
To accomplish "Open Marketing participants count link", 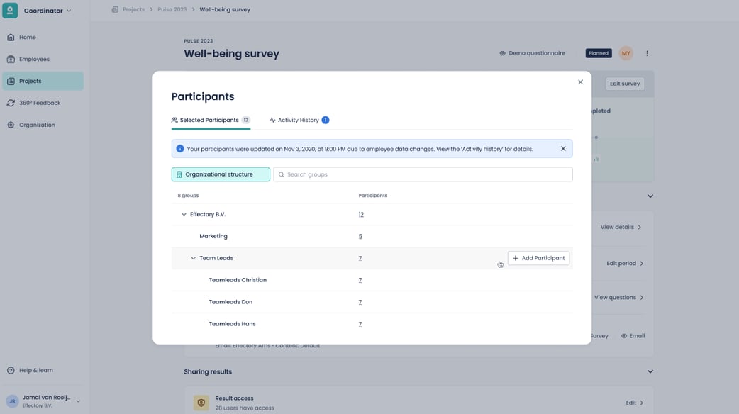I will click(x=360, y=236).
